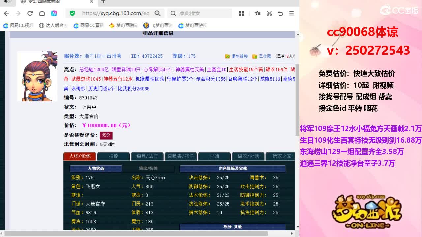This screenshot has width=422, height=237.
Task: Click the 神器五行12水 highlight tag
Action: point(118,79)
